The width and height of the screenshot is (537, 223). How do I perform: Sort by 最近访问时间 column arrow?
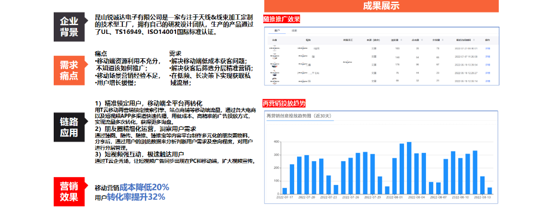[x=474, y=40]
